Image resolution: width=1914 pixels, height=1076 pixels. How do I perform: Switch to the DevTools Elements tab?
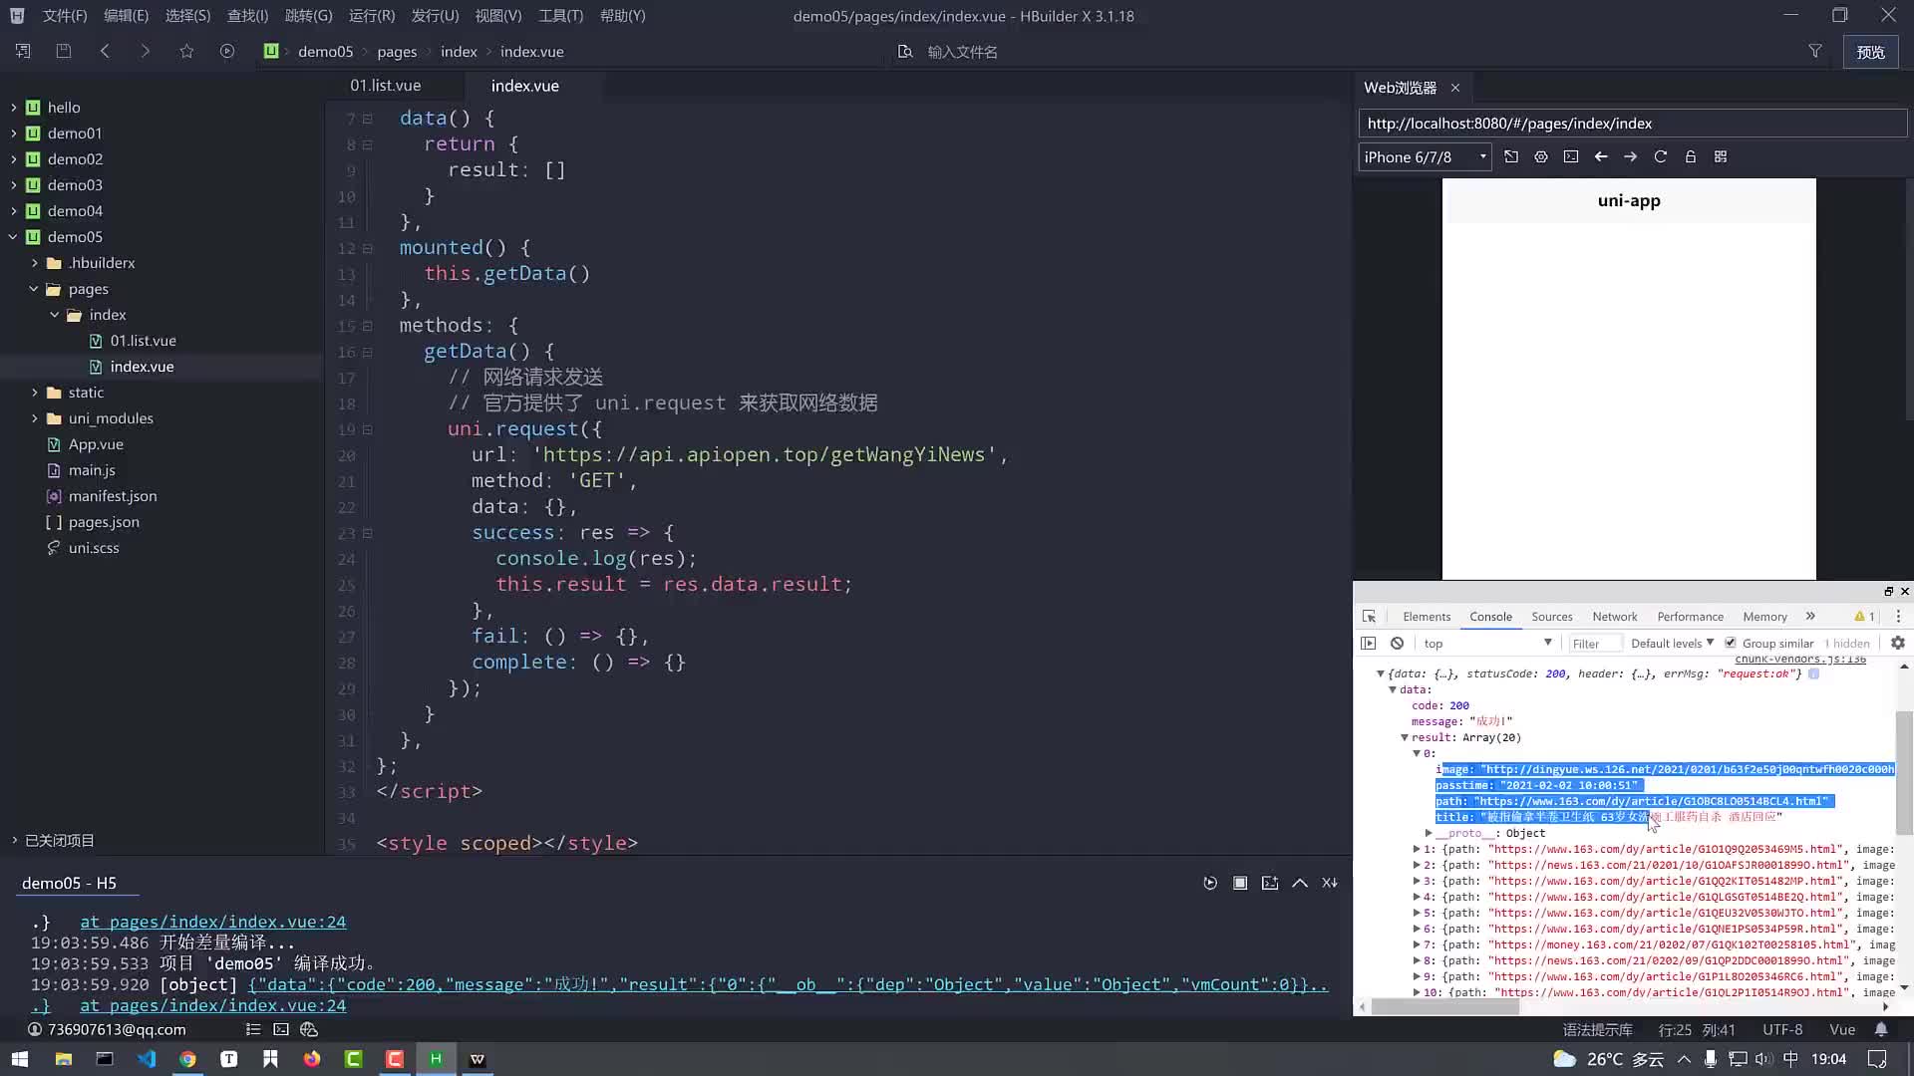pyautogui.click(x=1427, y=617)
